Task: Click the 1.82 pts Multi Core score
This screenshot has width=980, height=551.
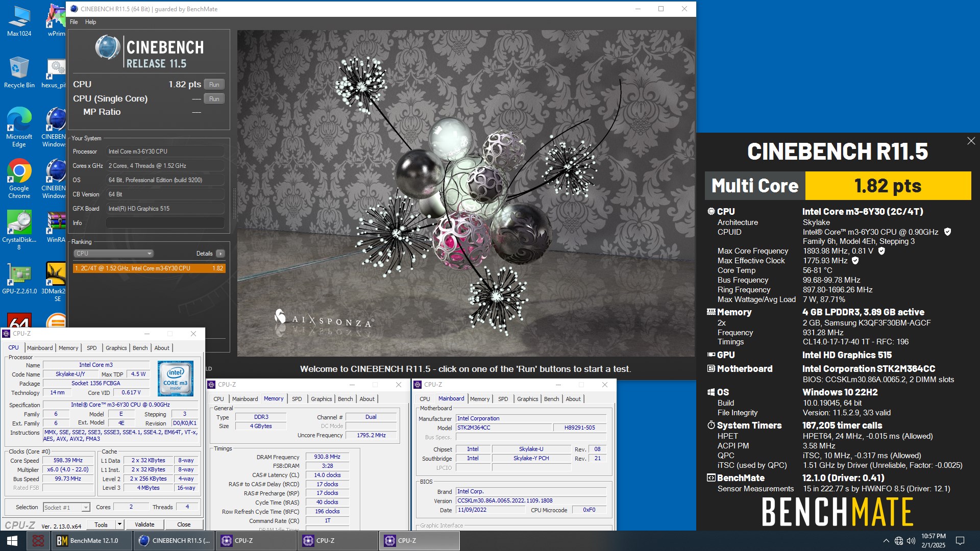Action: click(888, 186)
